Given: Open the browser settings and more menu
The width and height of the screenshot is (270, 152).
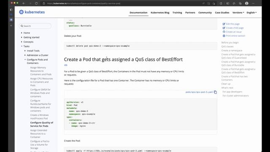Looking at the screenshot, I should [253, 3].
